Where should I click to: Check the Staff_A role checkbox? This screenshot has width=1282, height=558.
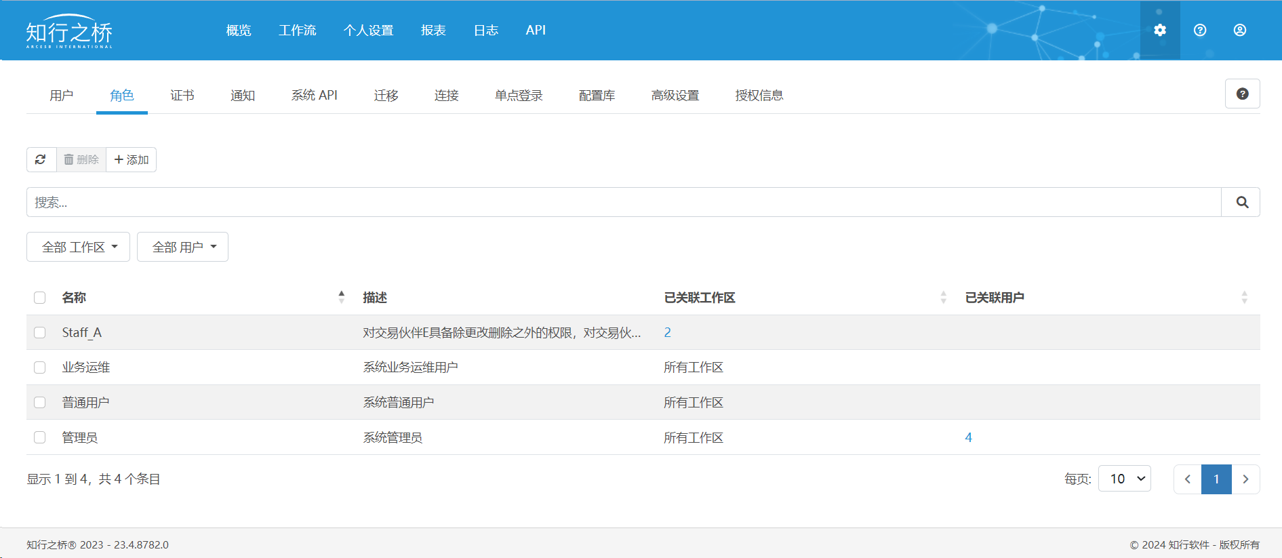(40, 332)
